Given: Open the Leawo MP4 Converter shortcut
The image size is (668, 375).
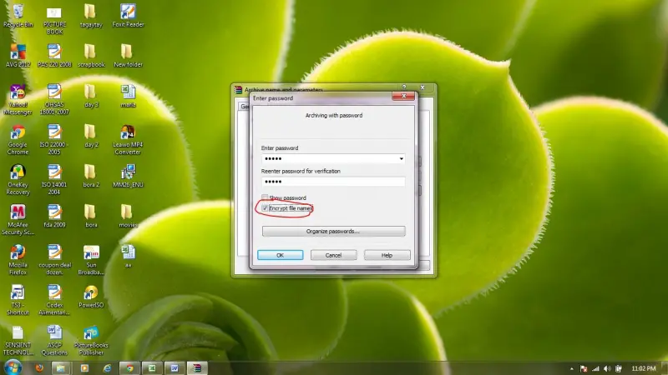Looking at the screenshot, I should 128,139.
